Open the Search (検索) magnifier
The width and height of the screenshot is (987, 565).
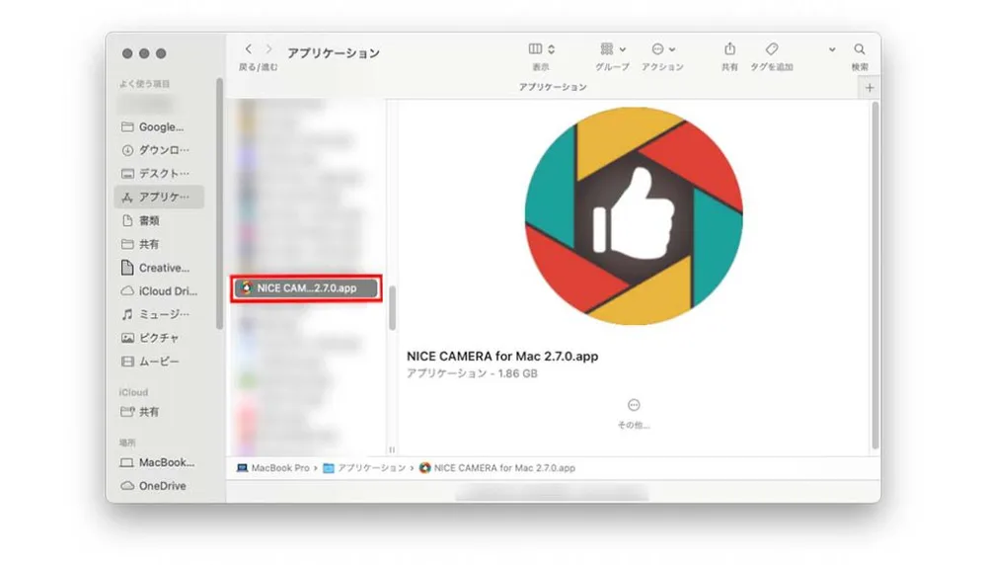[860, 49]
